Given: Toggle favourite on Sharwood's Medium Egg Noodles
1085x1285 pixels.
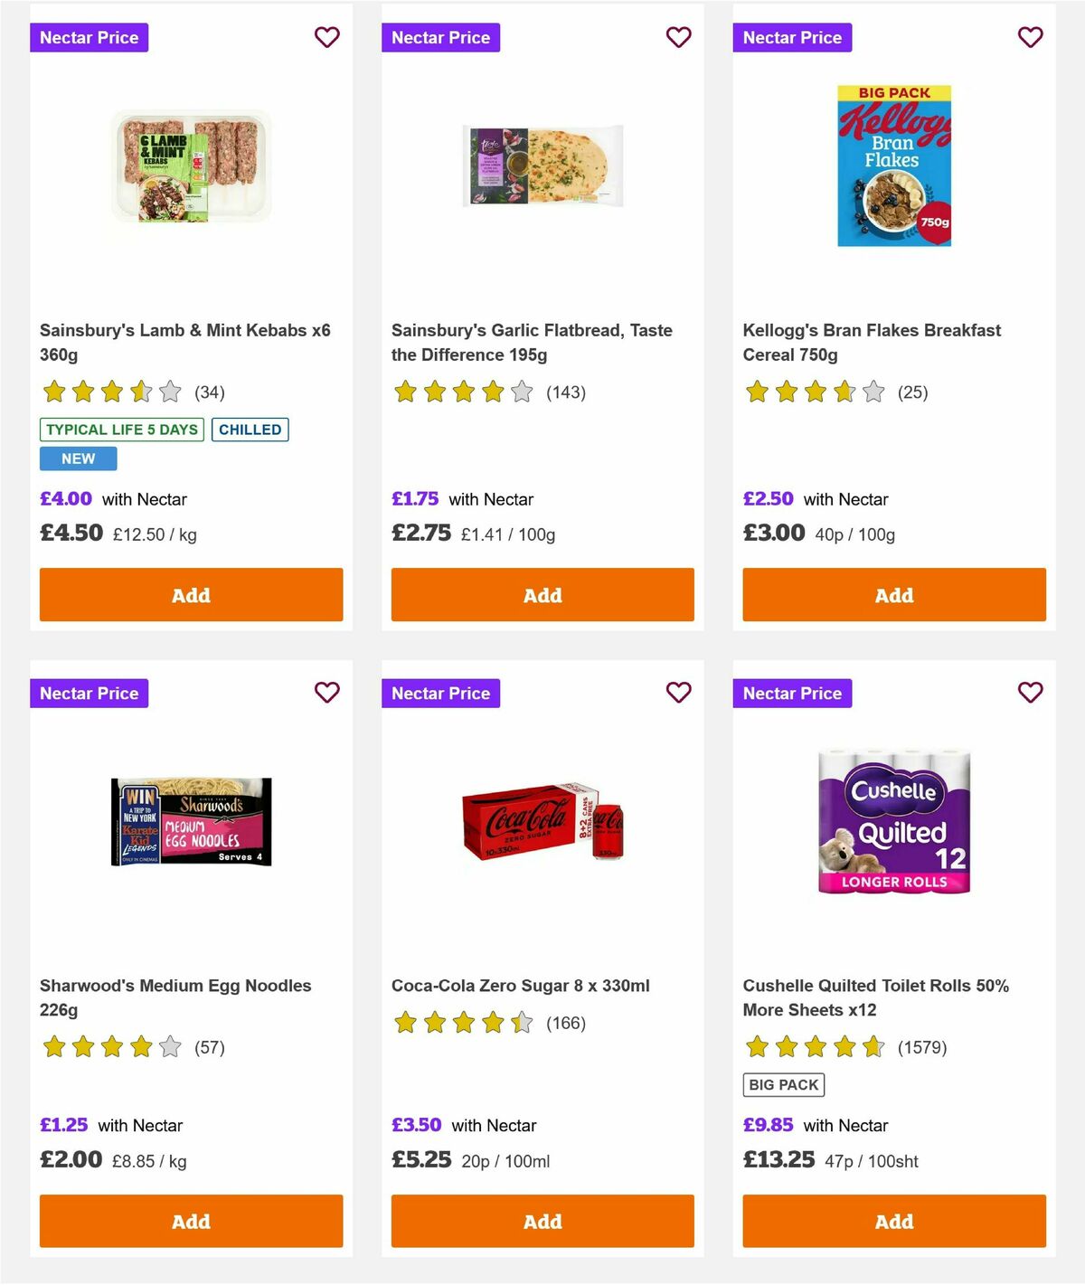Looking at the screenshot, I should tap(327, 693).
